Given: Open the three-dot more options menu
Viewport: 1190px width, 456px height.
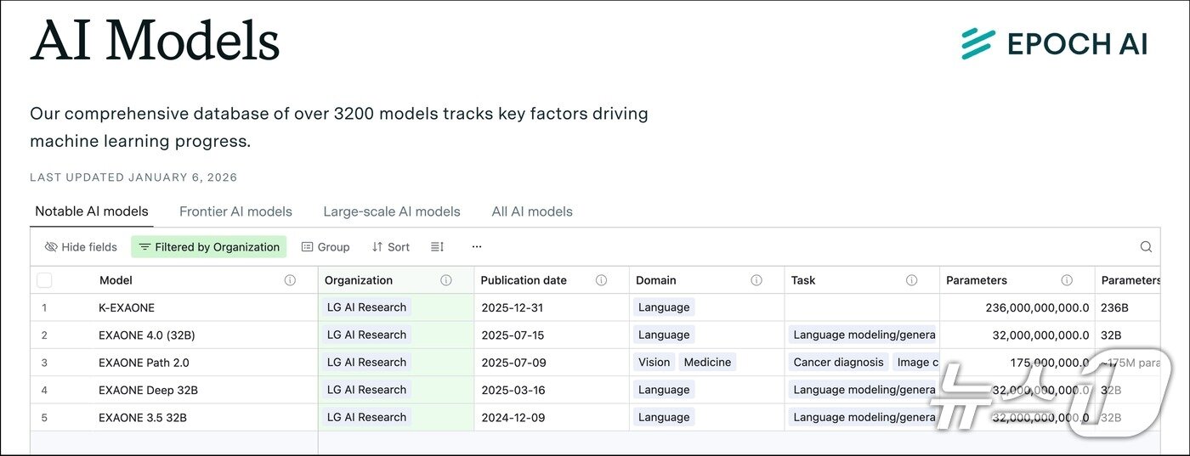Looking at the screenshot, I should [477, 247].
